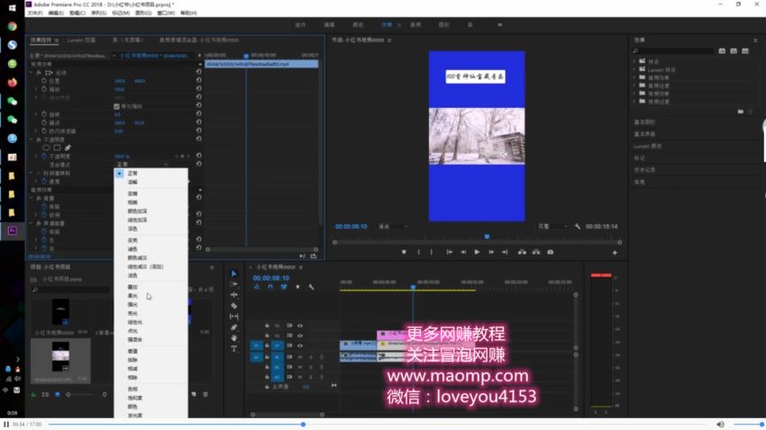Hide track V1 with eye icon
Screen dimensions: 766x430
point(300,345)
